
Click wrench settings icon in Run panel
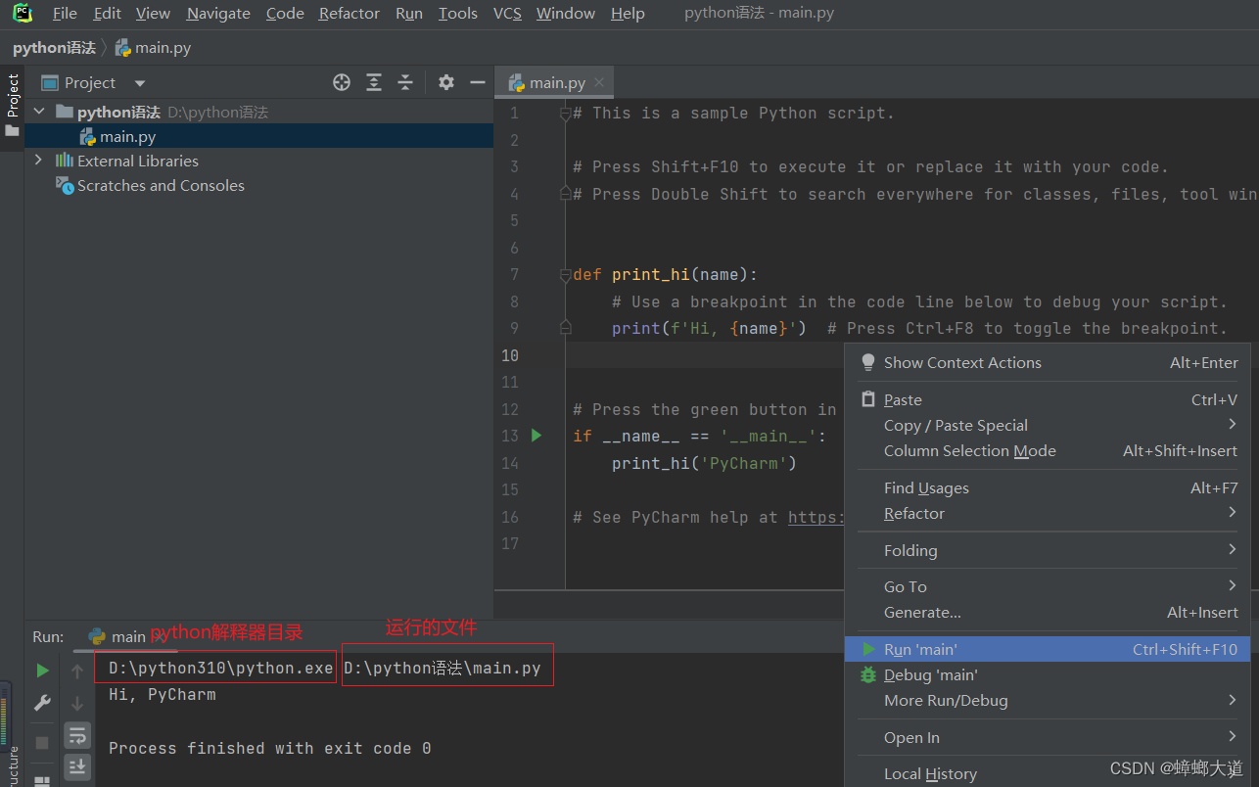pyautogui.click(x=42, y=703)
